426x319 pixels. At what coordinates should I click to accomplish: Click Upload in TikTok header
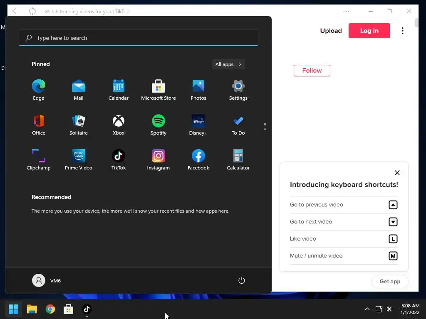tap(331, 31)
